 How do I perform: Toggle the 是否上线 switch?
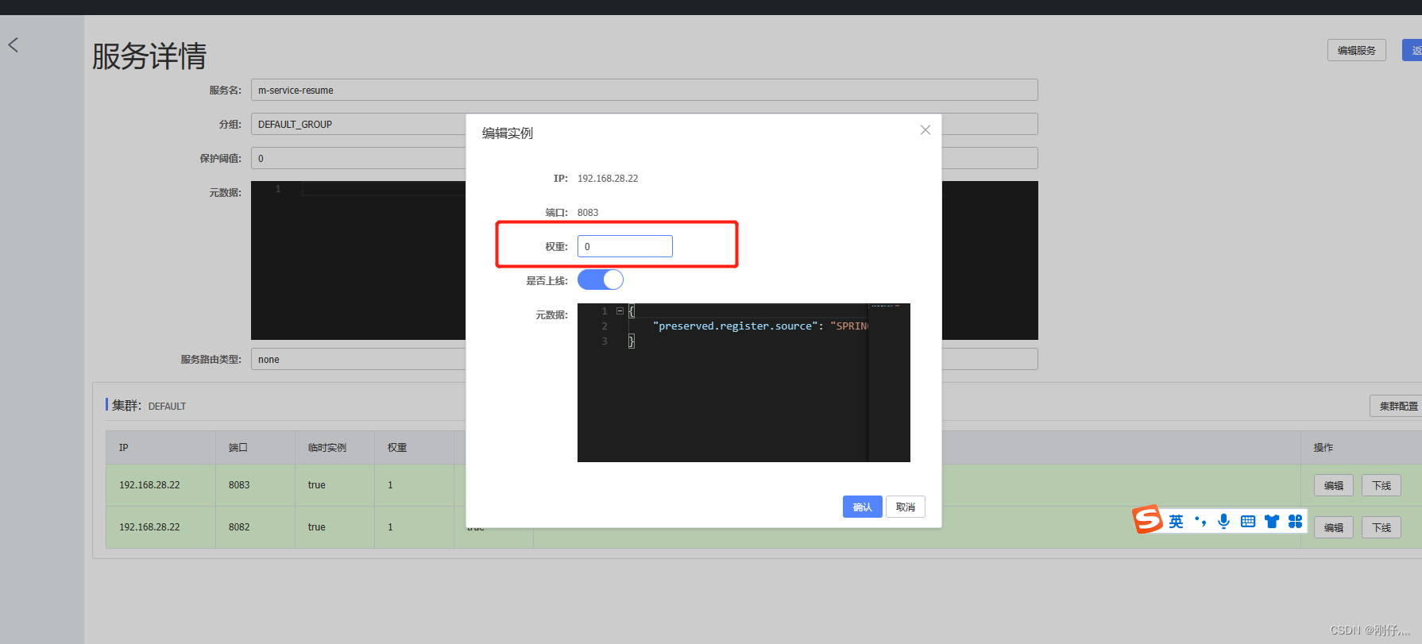click(x=600, y=280)
